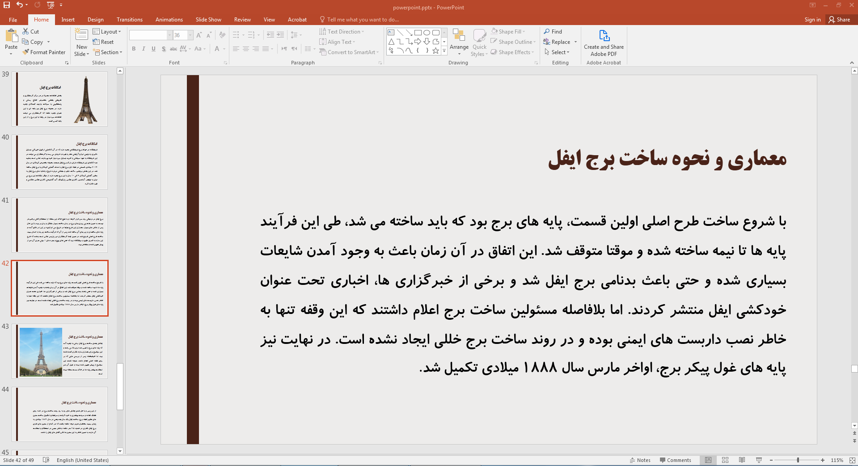Click the Arrange icon
The width and height of the screenshot is (858, 466).
click(x=459, y=36)
